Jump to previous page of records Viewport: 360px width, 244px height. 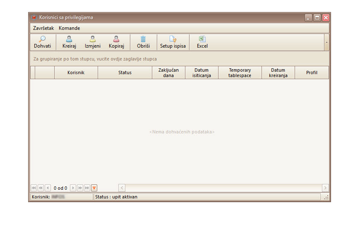(x=41, y=188)
